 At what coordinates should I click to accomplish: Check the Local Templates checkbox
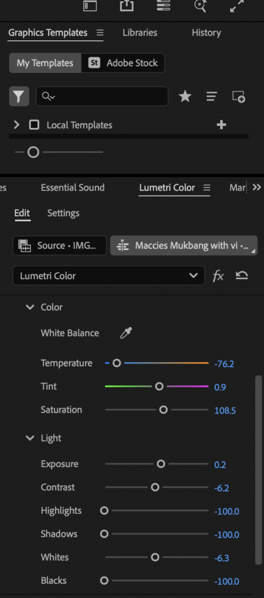(x=34, y=125)
